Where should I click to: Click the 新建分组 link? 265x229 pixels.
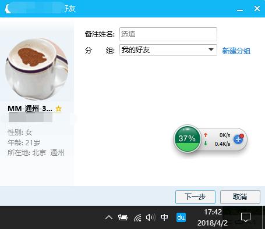(236, 51)
